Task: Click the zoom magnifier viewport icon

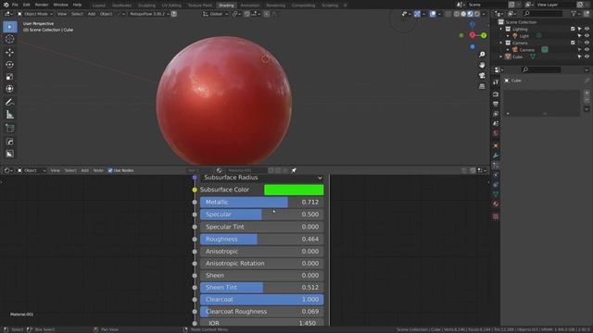Action: [x=482, y=55]
